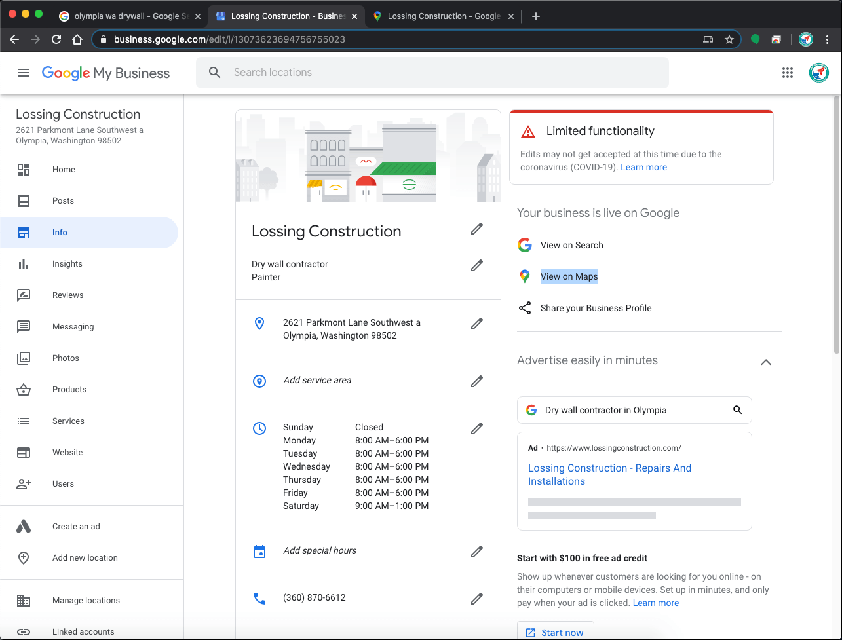Click View on Maps link
The height and width of the screenshot is (640, 842).
tap(569, 276)
